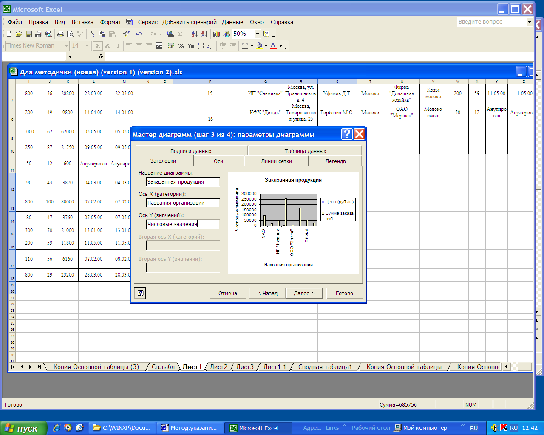The width and height of the screenshot is (544, 435).
Task: Open the font size 14 dropdown
Action: point(87,46)
